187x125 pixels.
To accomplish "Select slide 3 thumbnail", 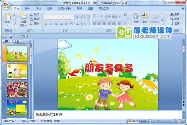I will 17,90.
